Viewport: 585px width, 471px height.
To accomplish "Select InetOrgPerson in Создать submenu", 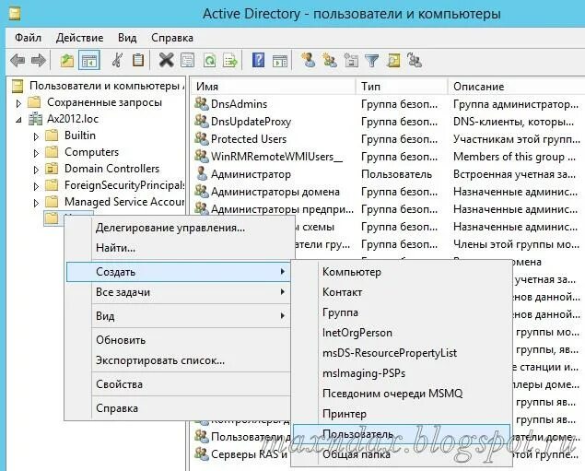I will [402, 333].
